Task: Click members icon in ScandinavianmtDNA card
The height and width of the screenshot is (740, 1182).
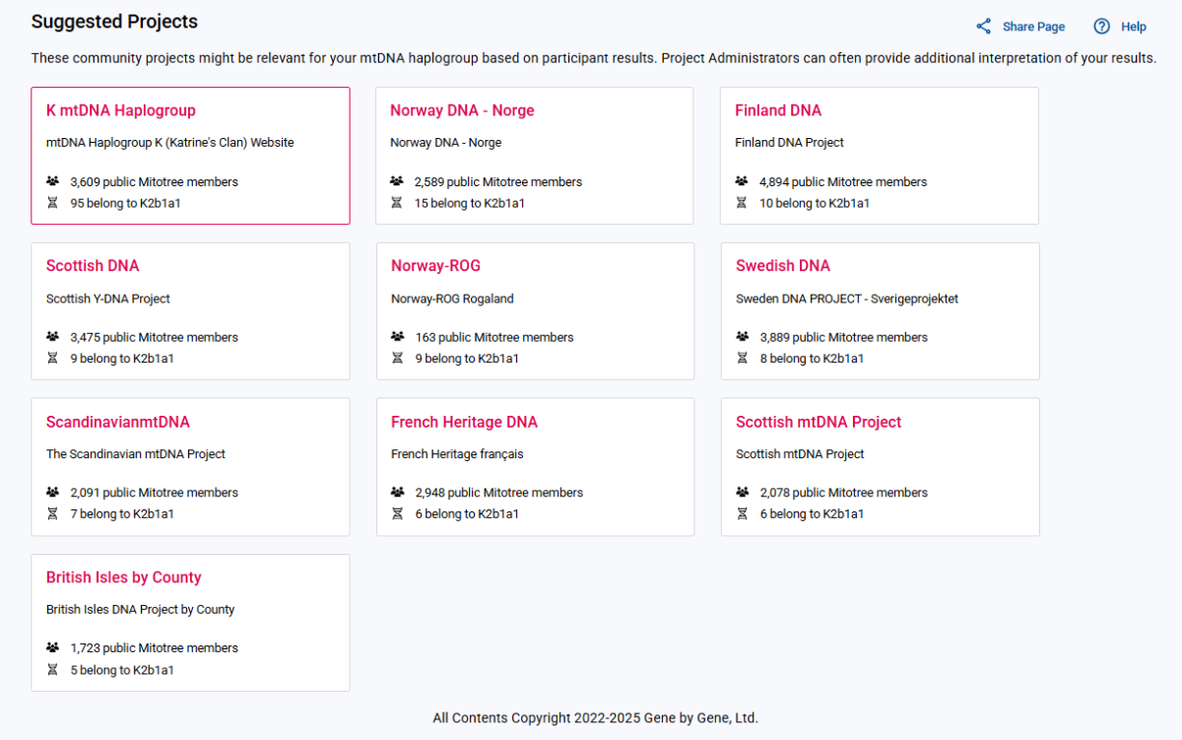Action: point(53,493)
